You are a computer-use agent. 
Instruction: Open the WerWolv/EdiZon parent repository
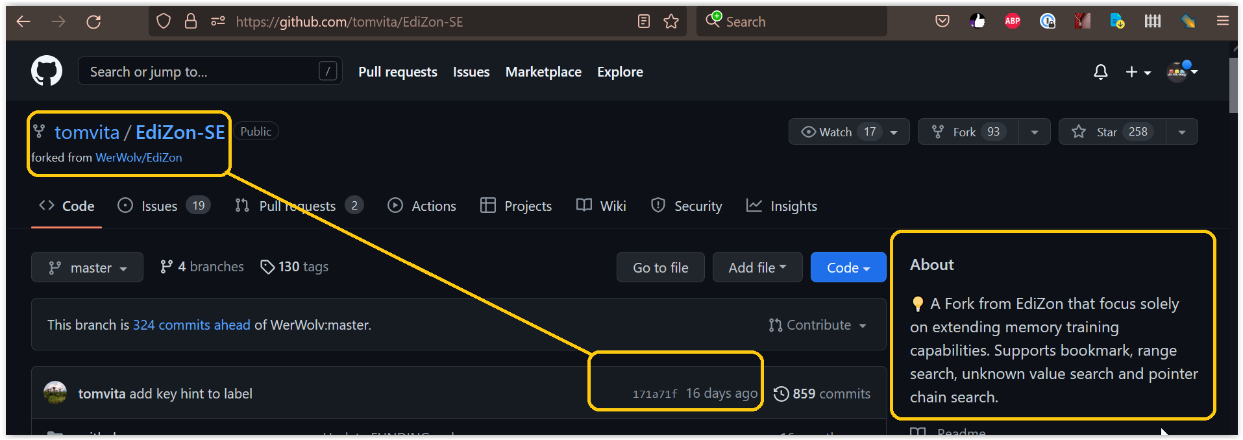pos(138,158)
